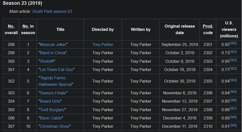The width and height of the screenshot is (242, 132).
Task: Open the "Season Finale" episode link
Action: (x=53, y=93)
